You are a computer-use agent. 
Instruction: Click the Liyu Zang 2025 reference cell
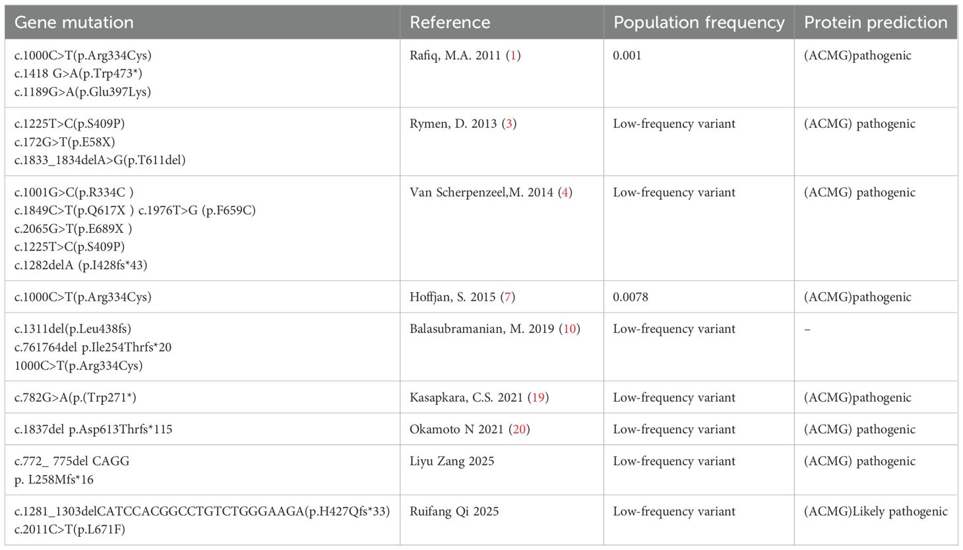[452, 461]
